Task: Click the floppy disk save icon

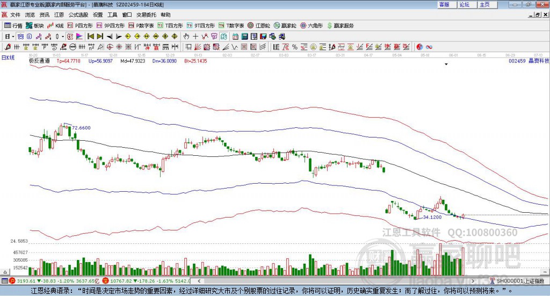Action: pyautogui.click(x=263, y=37)
